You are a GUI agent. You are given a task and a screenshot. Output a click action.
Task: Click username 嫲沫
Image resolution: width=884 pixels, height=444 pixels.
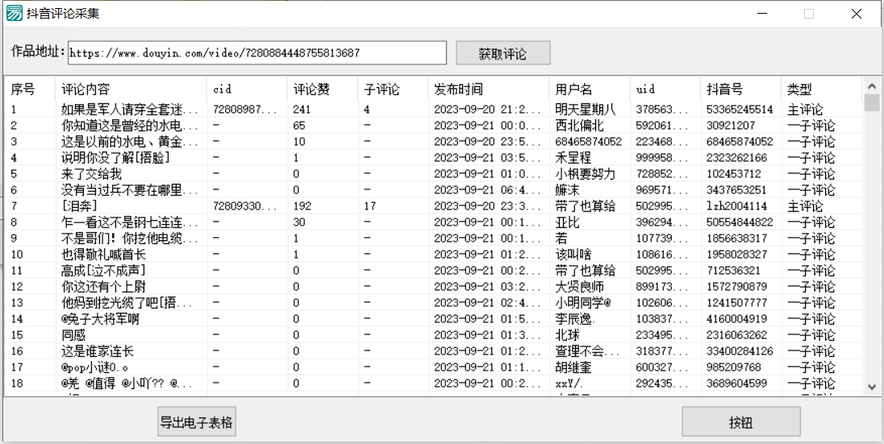click(x=567, y=190)
